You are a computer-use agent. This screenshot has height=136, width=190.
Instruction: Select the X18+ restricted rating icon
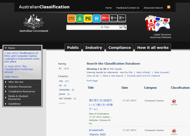coord(122,18)
